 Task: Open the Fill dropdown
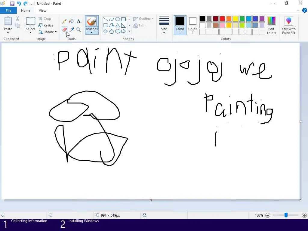point(140,25)
